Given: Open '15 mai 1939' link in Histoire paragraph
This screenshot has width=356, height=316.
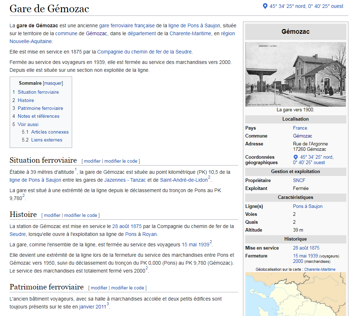Looking at the screenshot, I should tap(196, 245).
